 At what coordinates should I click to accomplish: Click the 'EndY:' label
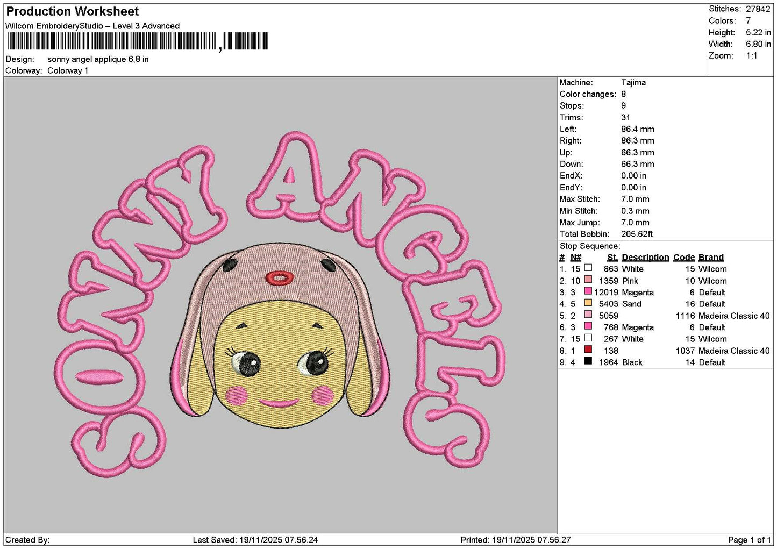point(571,188)
